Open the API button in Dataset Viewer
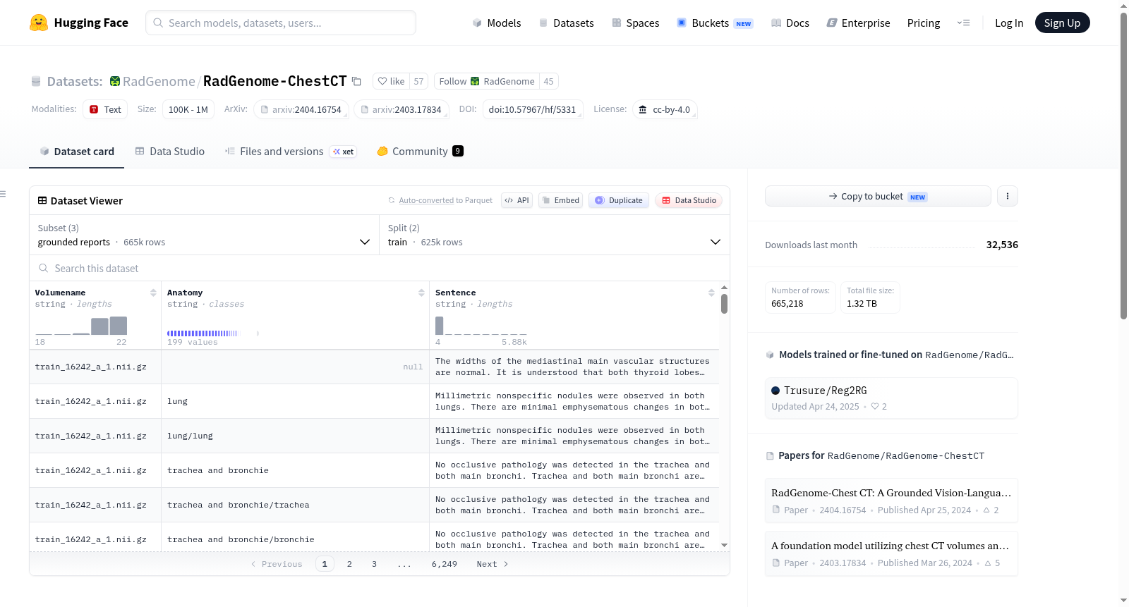Viewport: 1129px width, 607px height. coord(517,200)
